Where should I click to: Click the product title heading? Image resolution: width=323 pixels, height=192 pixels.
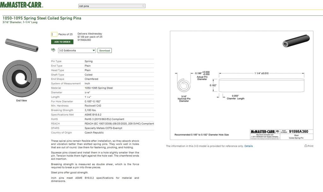(42, 18)
